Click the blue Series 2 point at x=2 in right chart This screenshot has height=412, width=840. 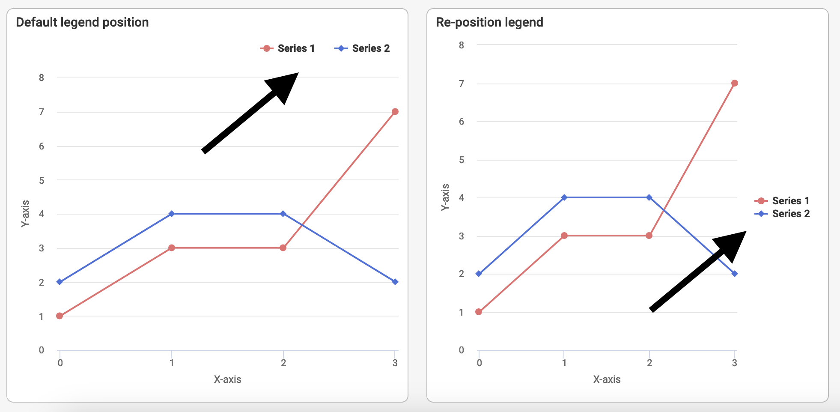click(x=649, y=197)
